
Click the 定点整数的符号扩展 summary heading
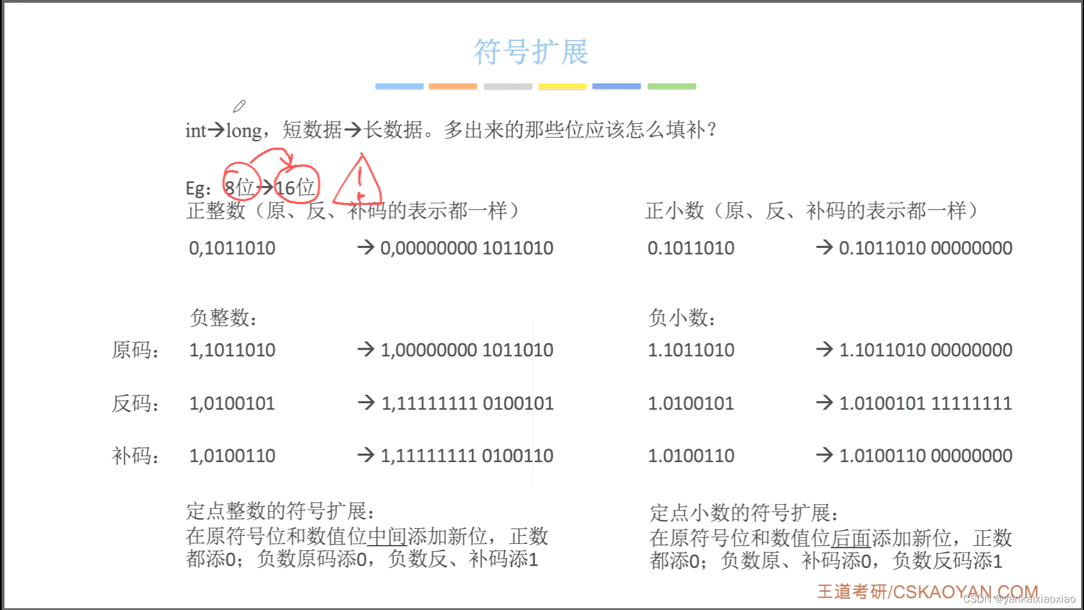[281, 511]
